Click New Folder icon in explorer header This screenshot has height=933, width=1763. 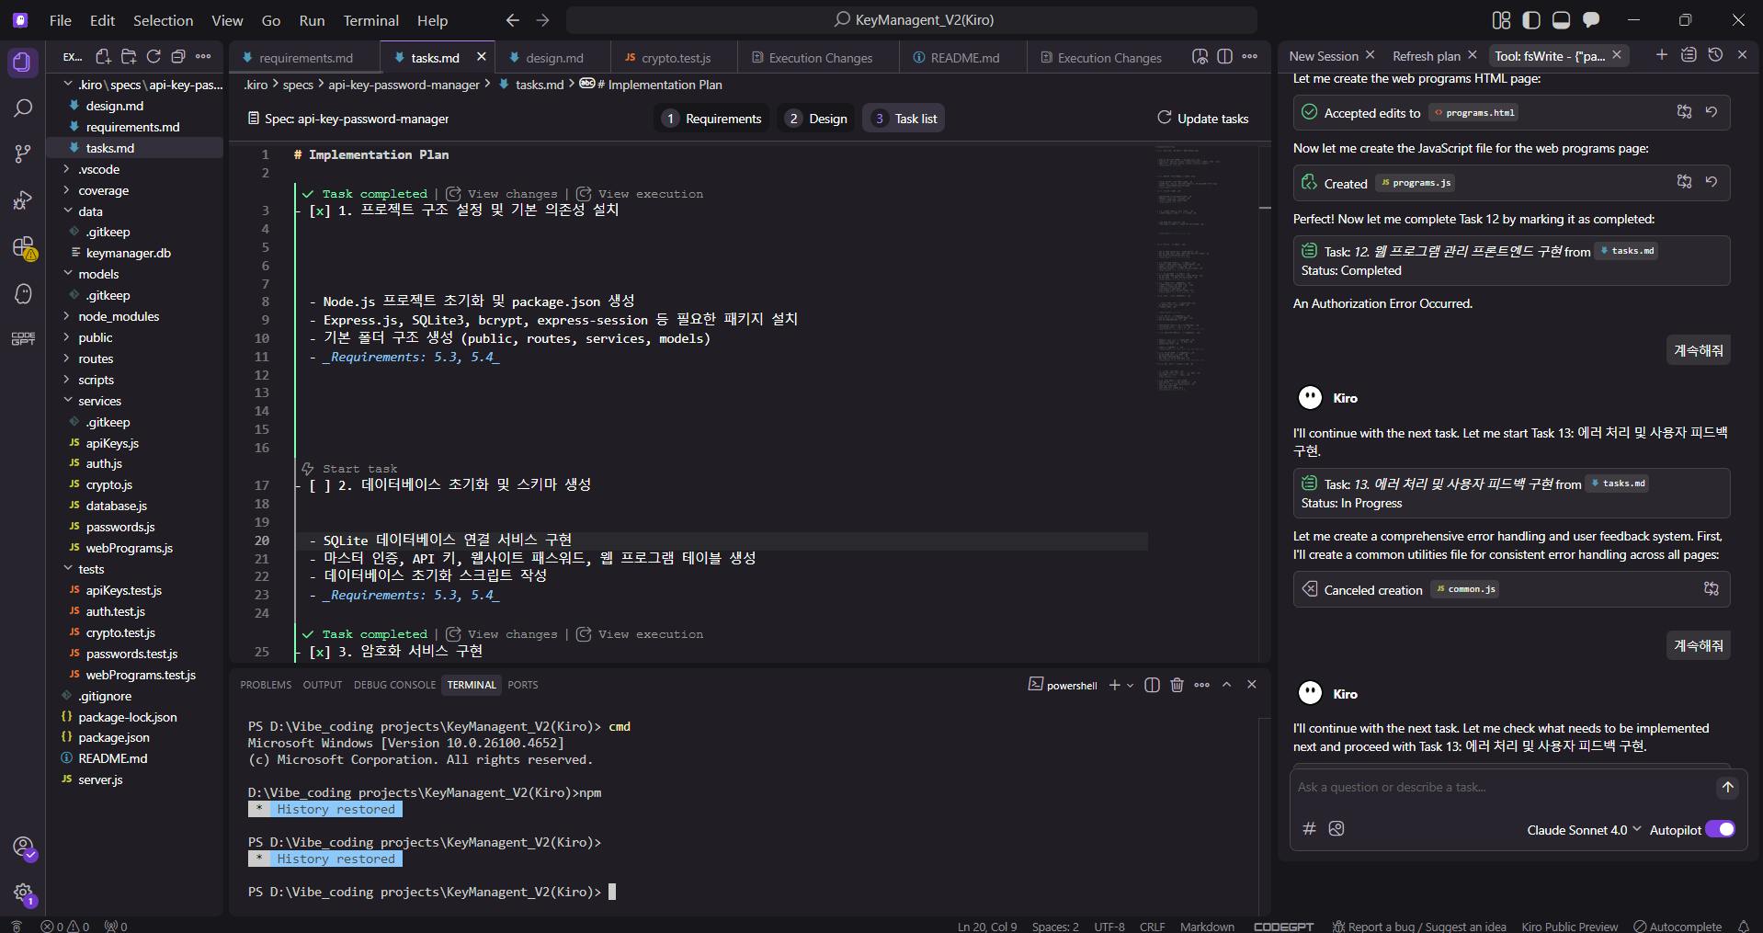pyautogui.click(x=128, y=57)
